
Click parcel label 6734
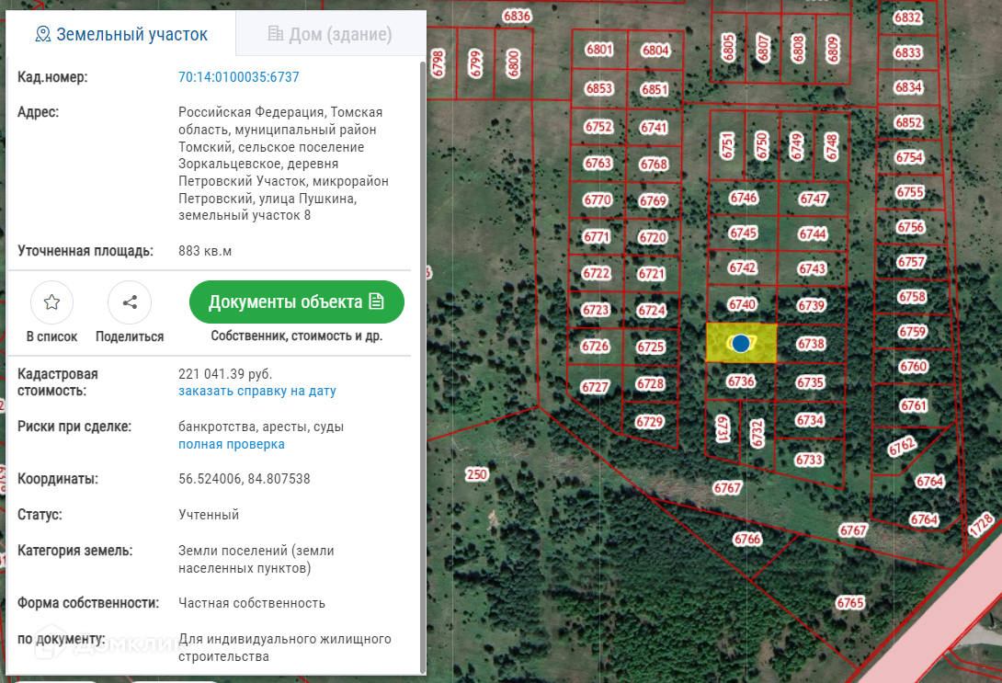tap(810, 420)
